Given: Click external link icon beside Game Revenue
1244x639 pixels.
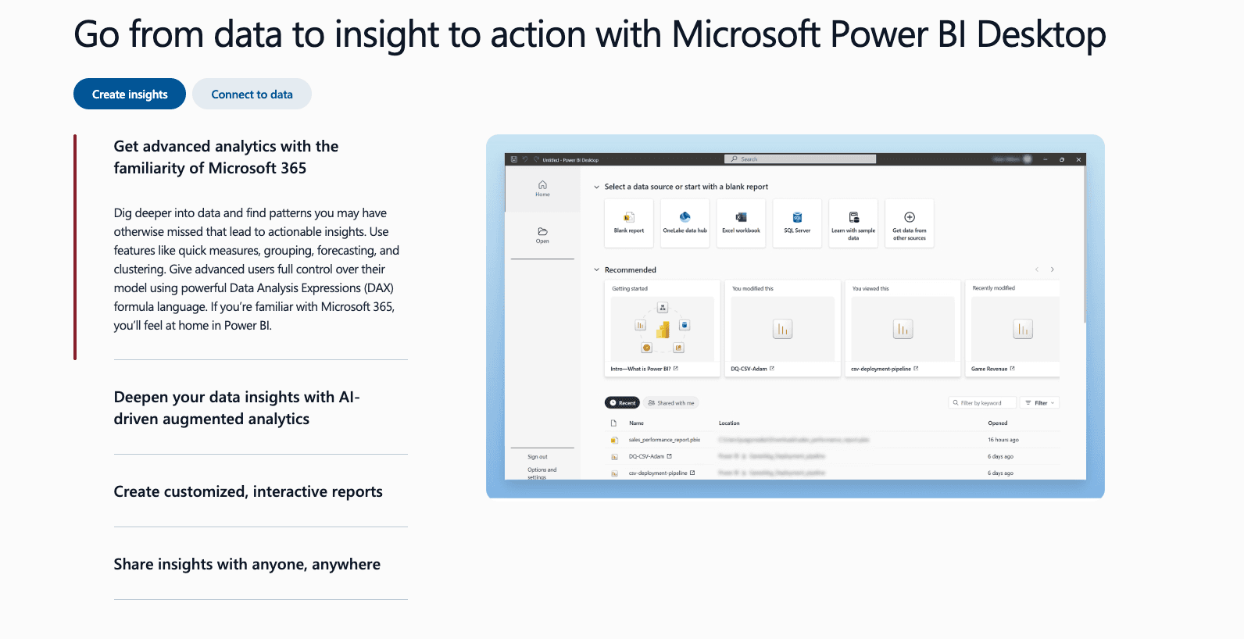Looking at the screenshot, I should (x=1013, y=369).
